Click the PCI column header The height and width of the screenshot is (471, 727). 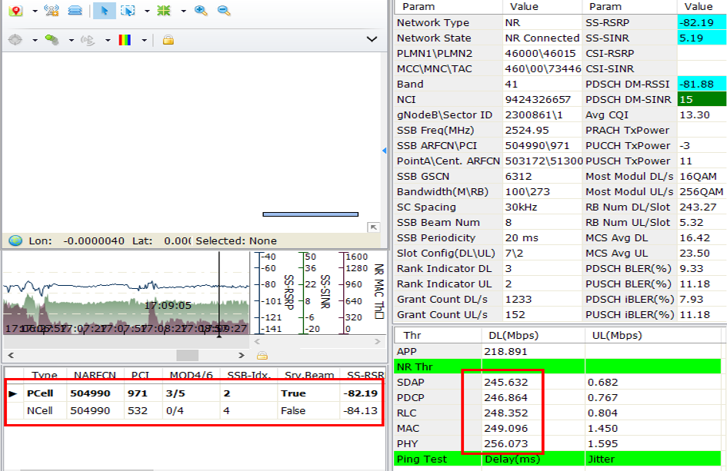(139, 375)
